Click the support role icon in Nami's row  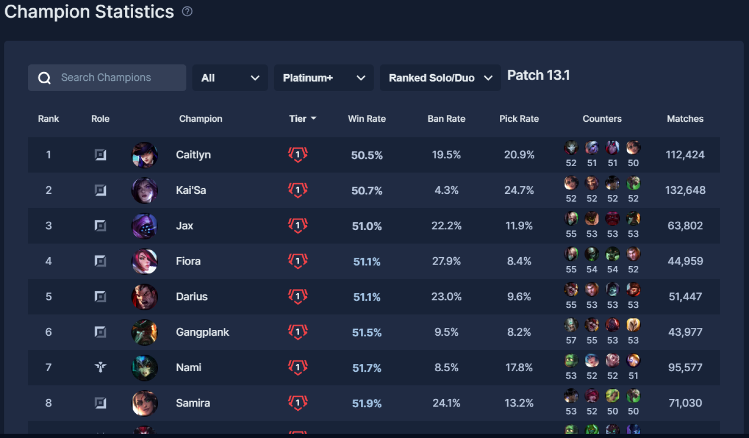pos(100,367)
